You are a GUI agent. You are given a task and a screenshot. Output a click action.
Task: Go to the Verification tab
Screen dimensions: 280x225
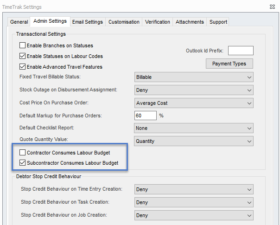point(157,22)
